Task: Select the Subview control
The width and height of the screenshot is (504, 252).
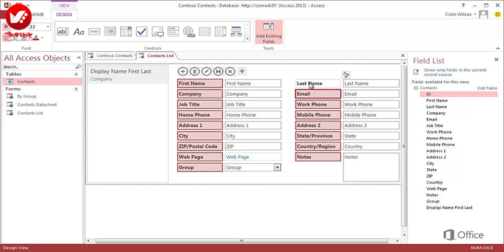Action: (205, 31)
